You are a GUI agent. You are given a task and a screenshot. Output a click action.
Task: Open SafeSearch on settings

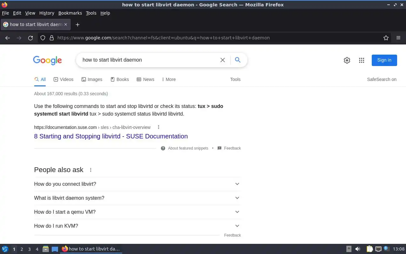[x=382, y=79]
